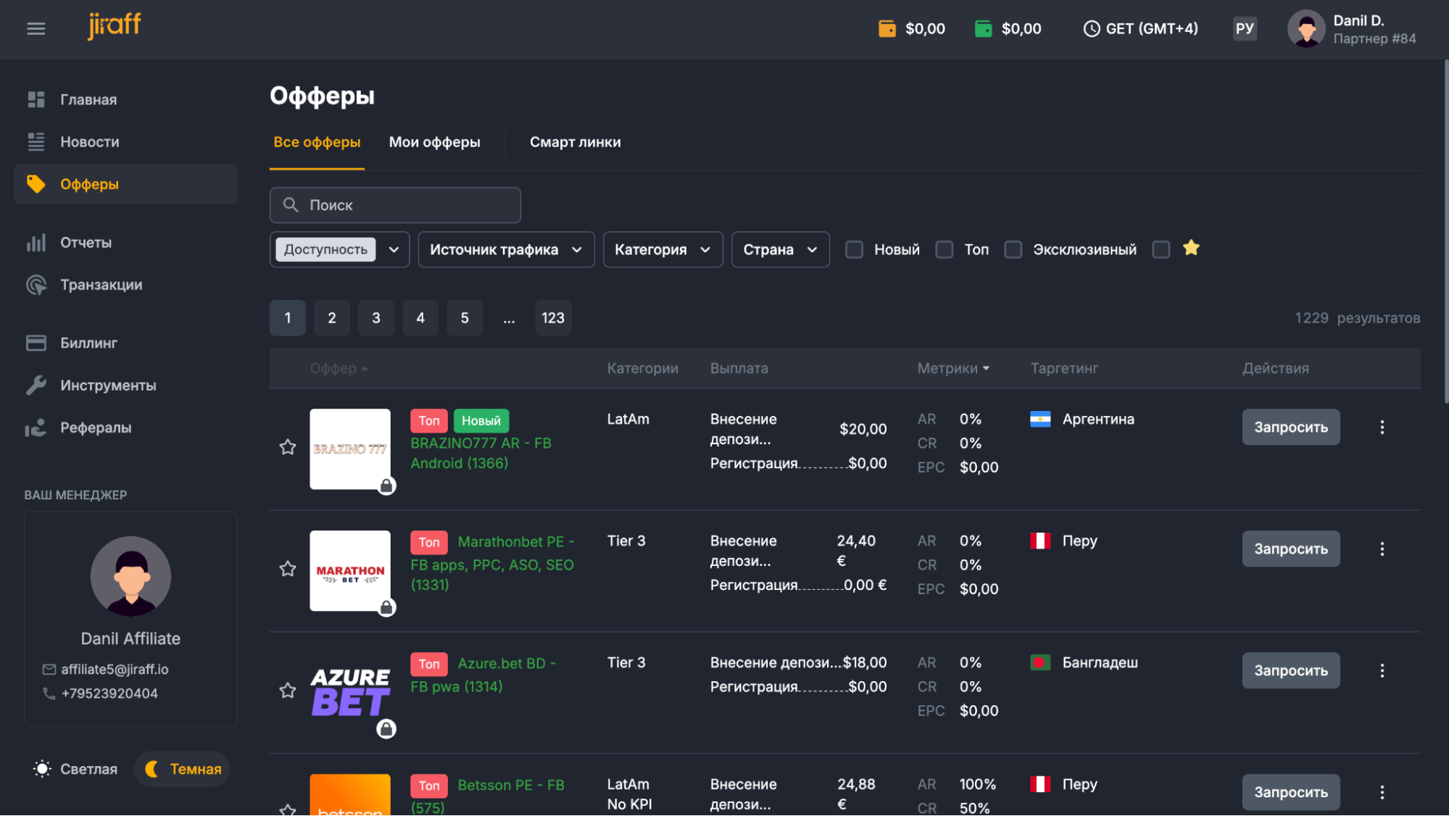Viewport: 1449px width, 816px height.
Task: Toggle the РУ language switch
Action: [1245, 29]
